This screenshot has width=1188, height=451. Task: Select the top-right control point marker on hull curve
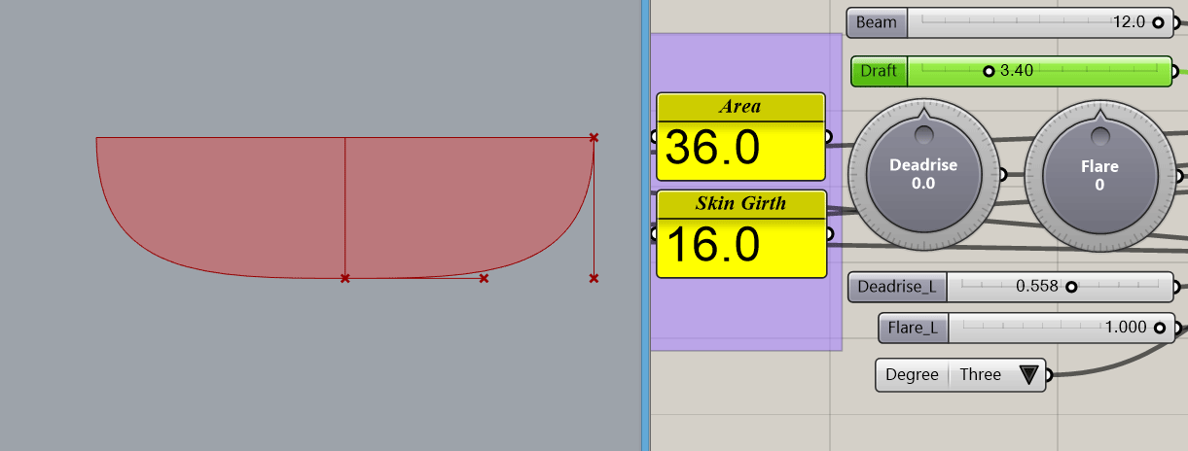(x=594, y=138)
